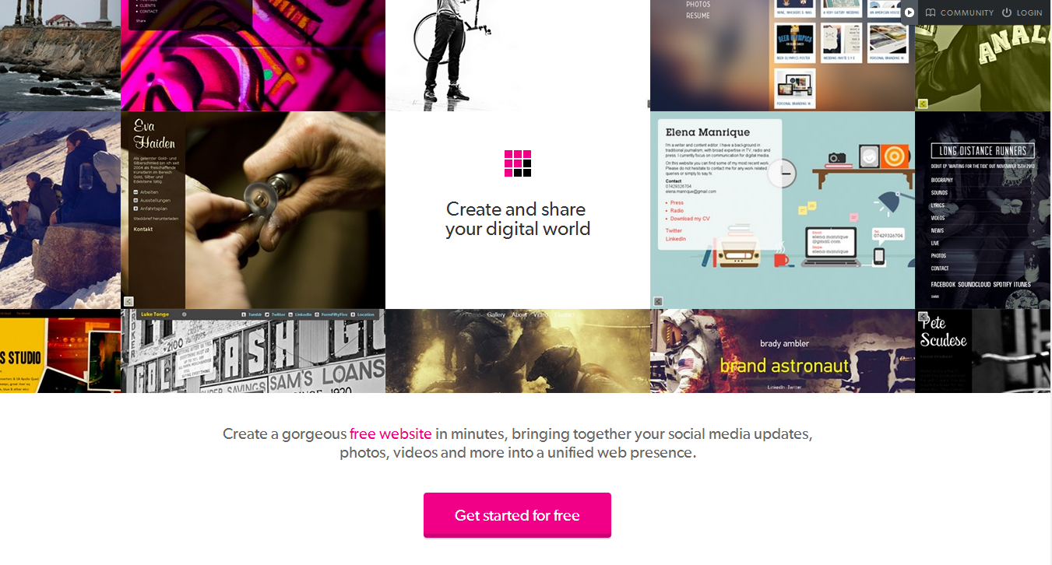Click the pink grid logo icon
Screen dimensions: 1052x565
click(518, 163)
